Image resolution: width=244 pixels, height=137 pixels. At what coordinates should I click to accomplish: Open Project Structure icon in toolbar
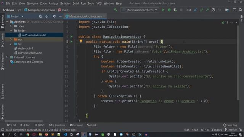click(227, 10)
